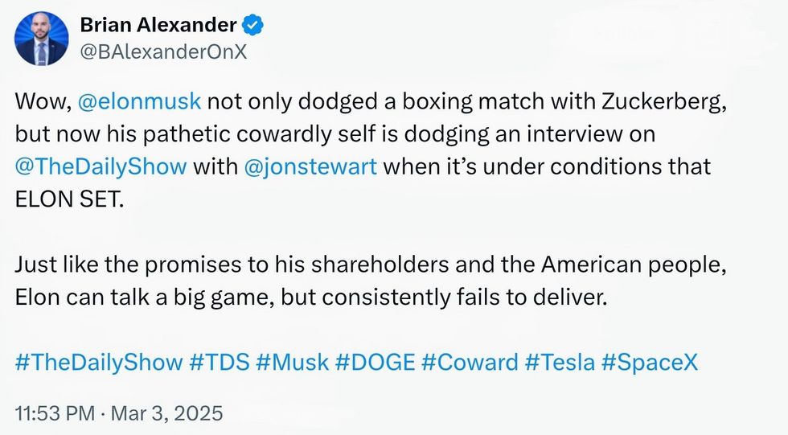Open the #TheDailyShow hashtag
Image resolution: width=788 pixels, height=435 pixels.
click(99, 361)
